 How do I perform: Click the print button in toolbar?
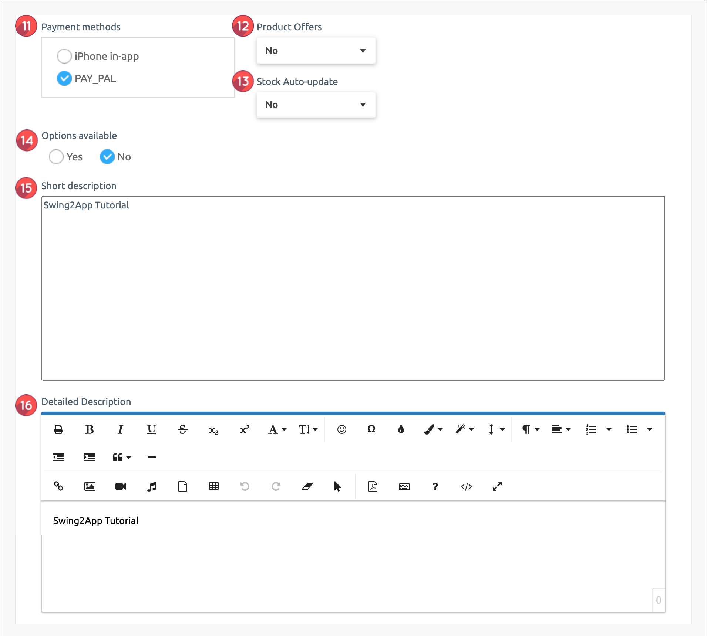pos(58,429)
